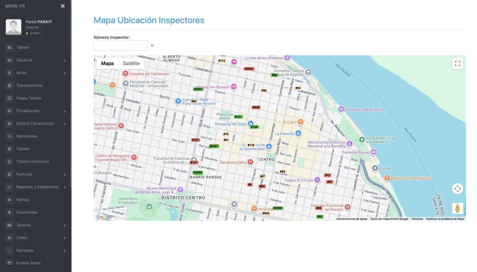Click Notificar un problema de Maps
Screen dimensions: 477x272
tap(445, 219)
